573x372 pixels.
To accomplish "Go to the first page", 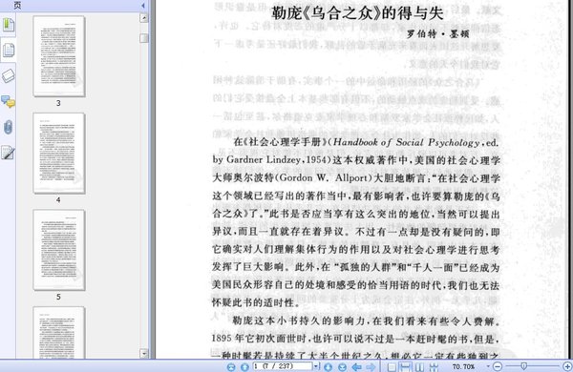I will point(231,367).
